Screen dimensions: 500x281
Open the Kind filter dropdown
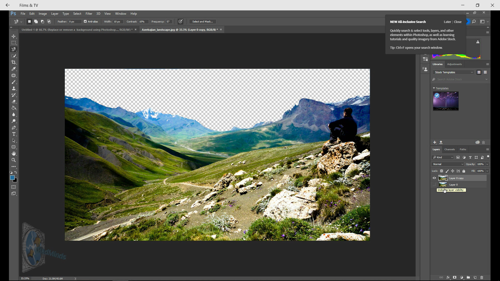[443, 157]
